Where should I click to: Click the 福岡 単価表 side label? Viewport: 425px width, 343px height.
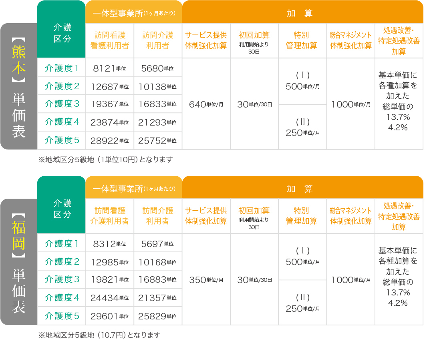pos(19,262)
